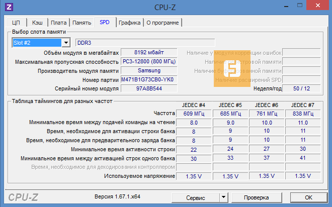Select the serial number field 97A8B544
The width and height of the screenshot is (332, 207).
[148, 88]
